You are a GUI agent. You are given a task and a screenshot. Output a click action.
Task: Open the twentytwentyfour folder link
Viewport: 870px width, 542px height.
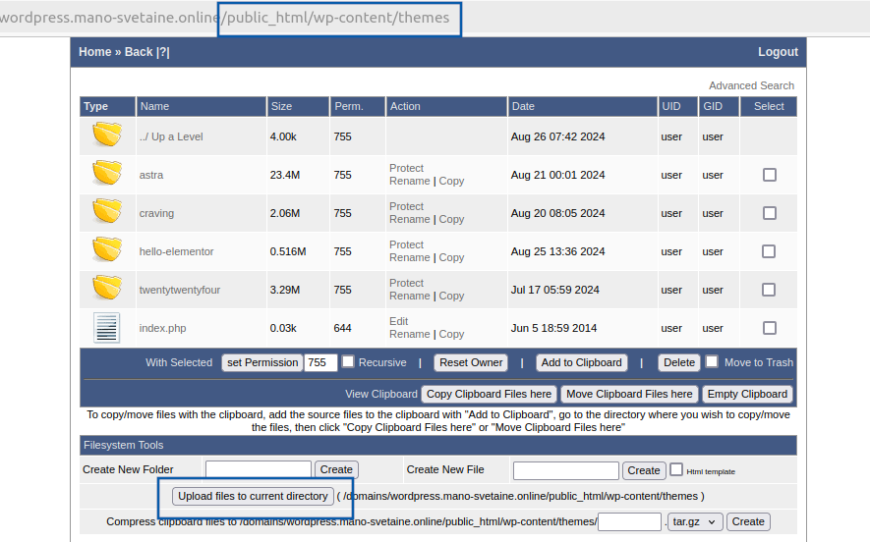pos(180,290)
